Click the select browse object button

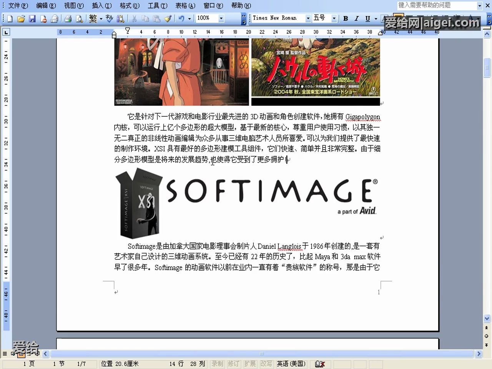(x=487, y=336)
